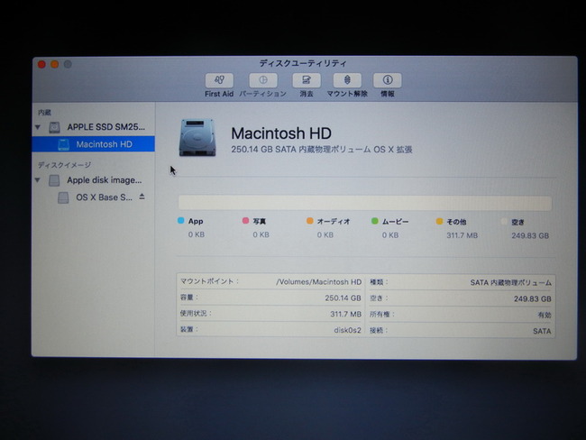Viewport: 586px width, 440px height.
Task: Collapse the Apple disk image disclosure triangle
Action: point(37,180)
